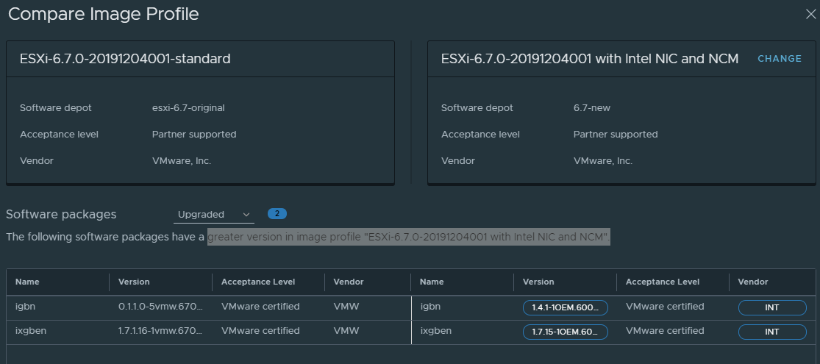The height and width of the screenshot is (364, 820).
Task: Click the INT vendor pill in ixgben row
Action: [x=771, y=332]
